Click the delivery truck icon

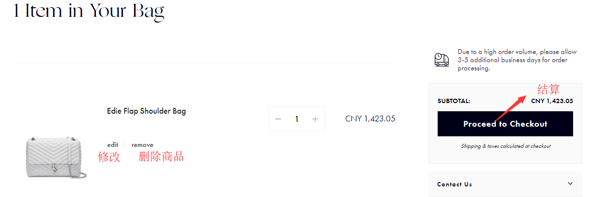click(x=442, y=60)
